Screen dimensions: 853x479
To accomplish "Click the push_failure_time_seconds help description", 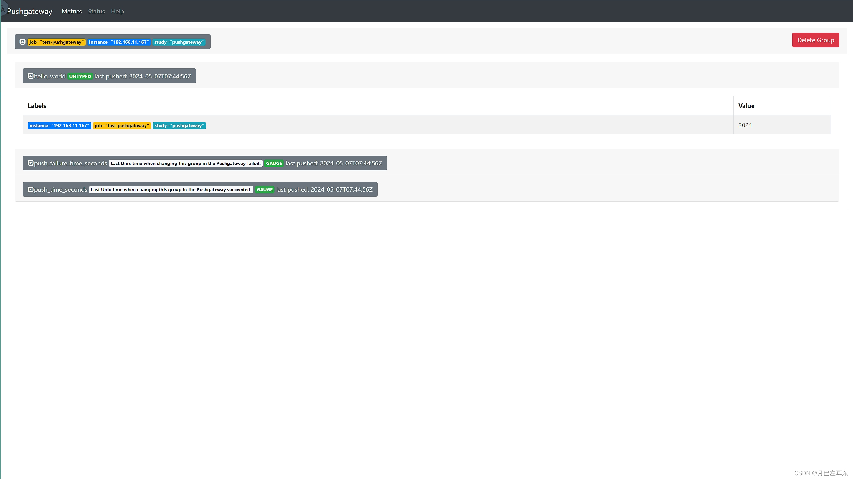I will point(186,164).
